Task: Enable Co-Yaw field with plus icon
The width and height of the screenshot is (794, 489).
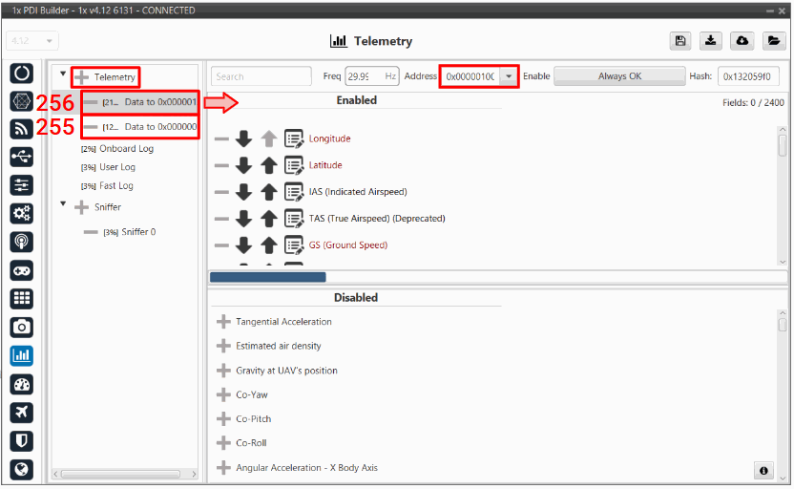Action: [224, 394]
